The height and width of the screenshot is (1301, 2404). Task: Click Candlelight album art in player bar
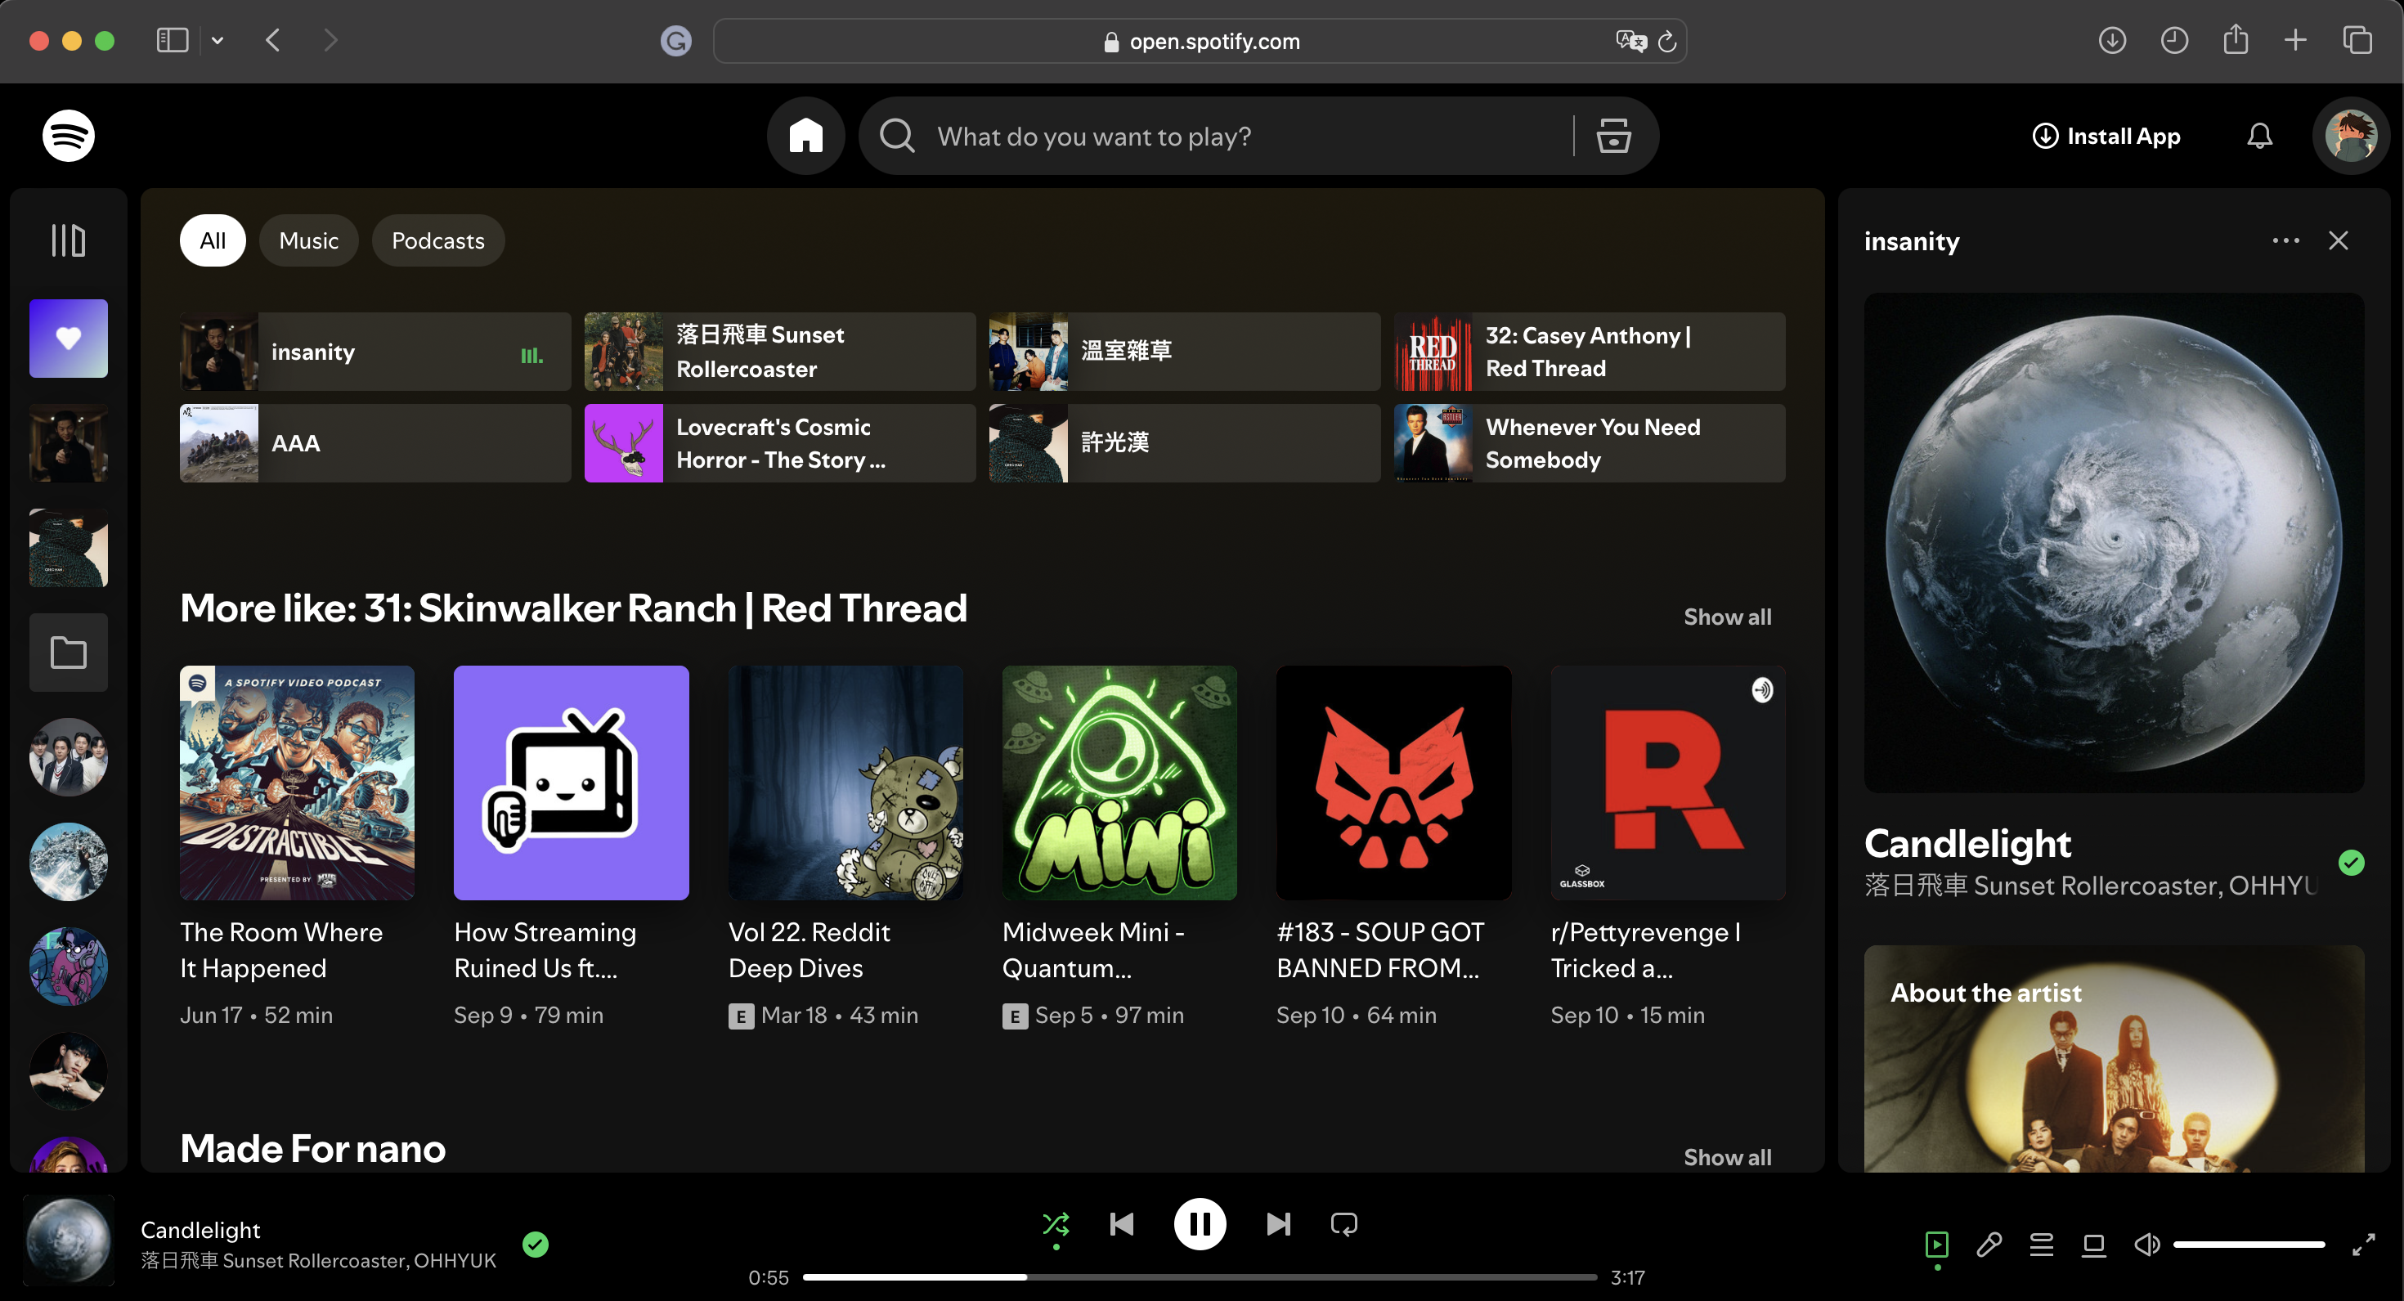(68, 1241)
